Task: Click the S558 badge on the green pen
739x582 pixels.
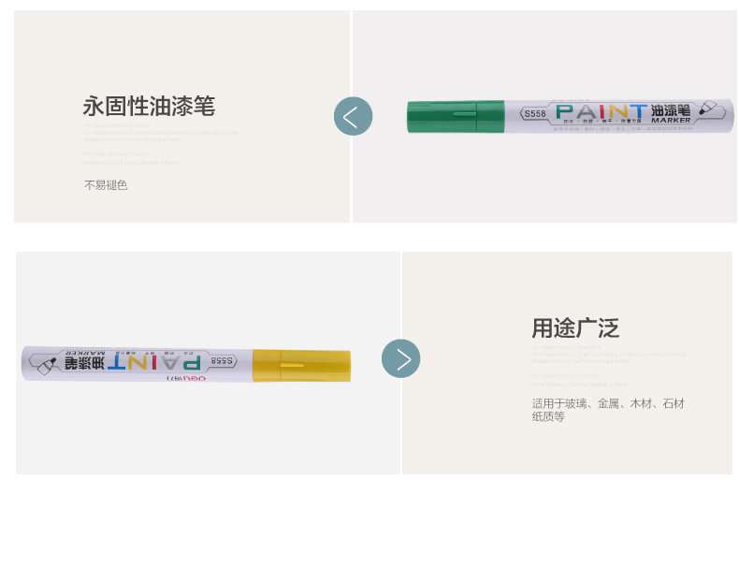Action: click(535, 114)
